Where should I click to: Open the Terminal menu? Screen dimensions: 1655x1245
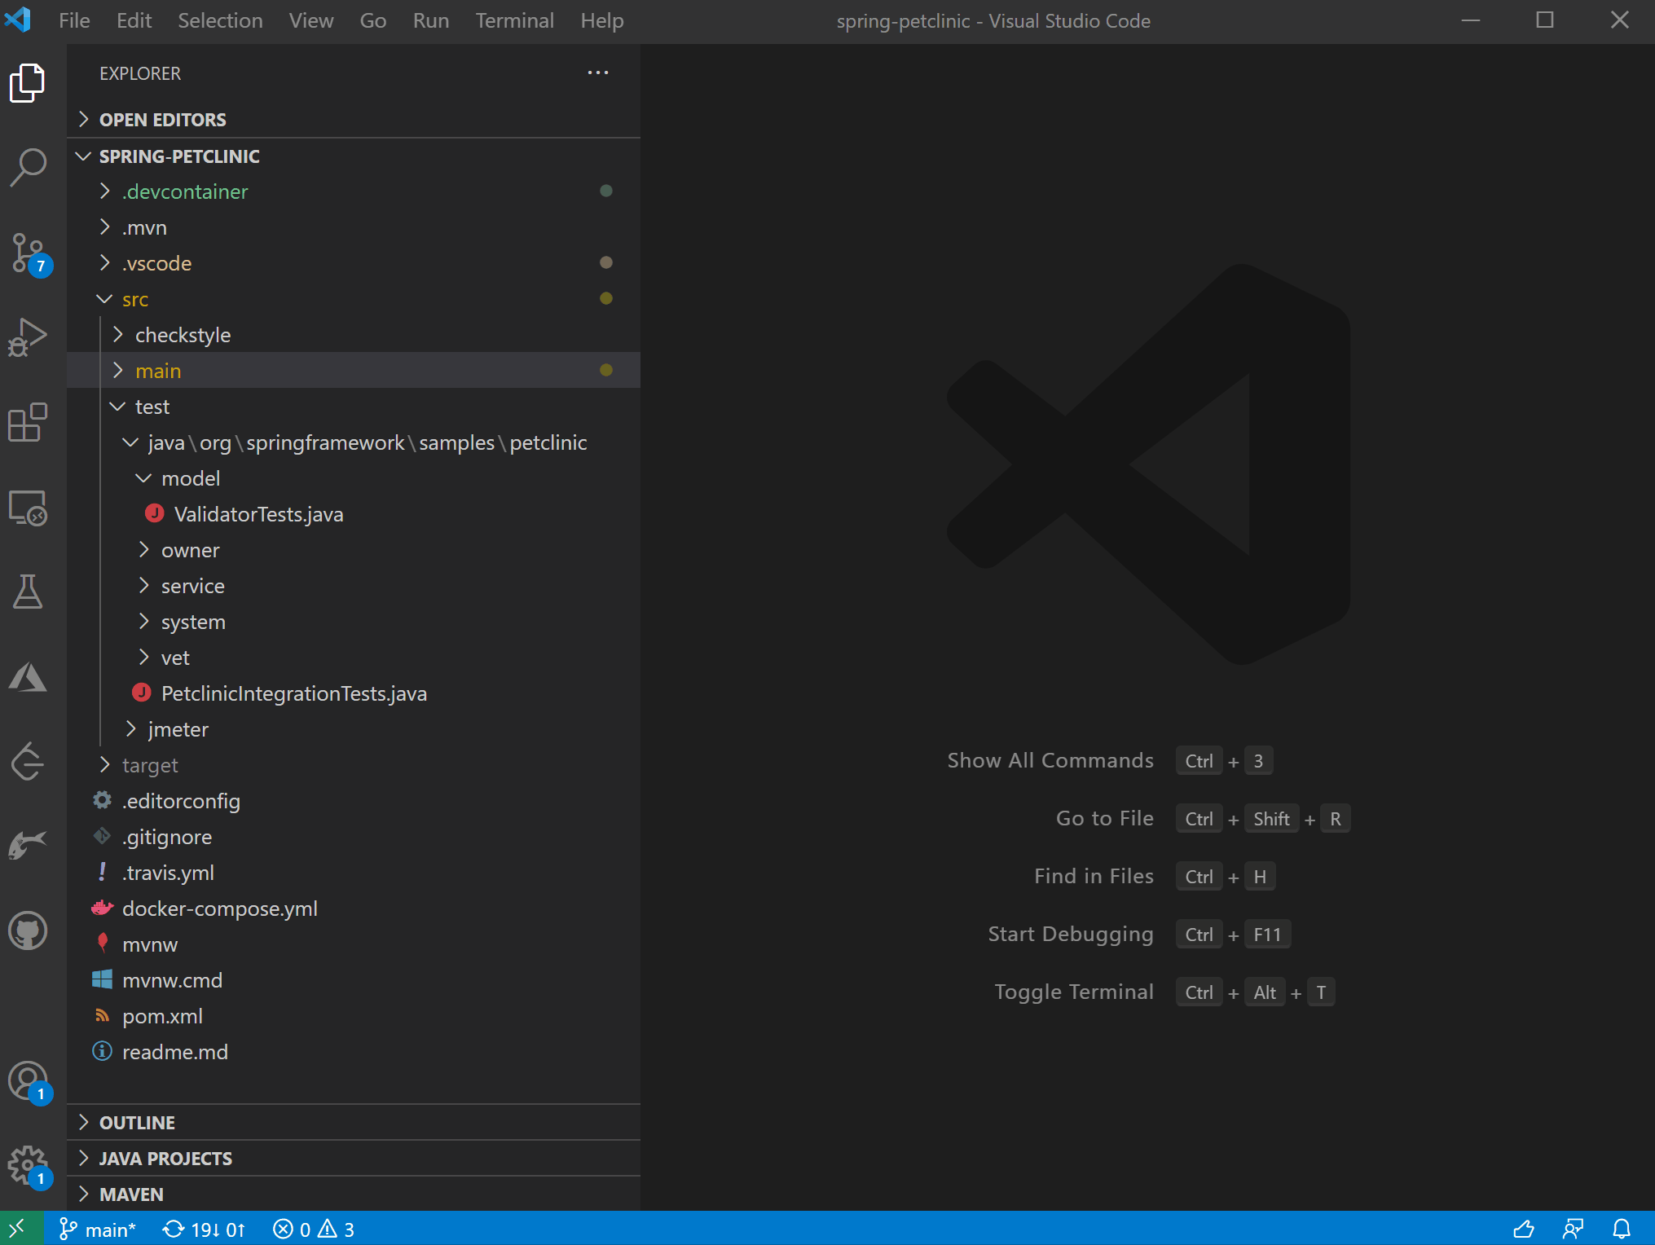(x=514, y=20)
